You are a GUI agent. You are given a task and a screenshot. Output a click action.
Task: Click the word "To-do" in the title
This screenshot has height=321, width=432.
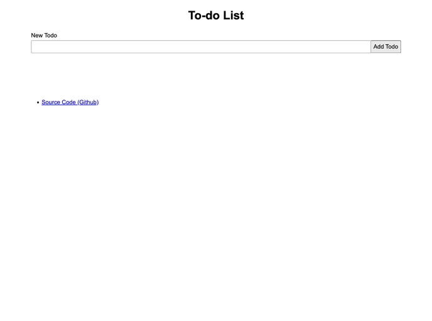[x=204, y=16]
